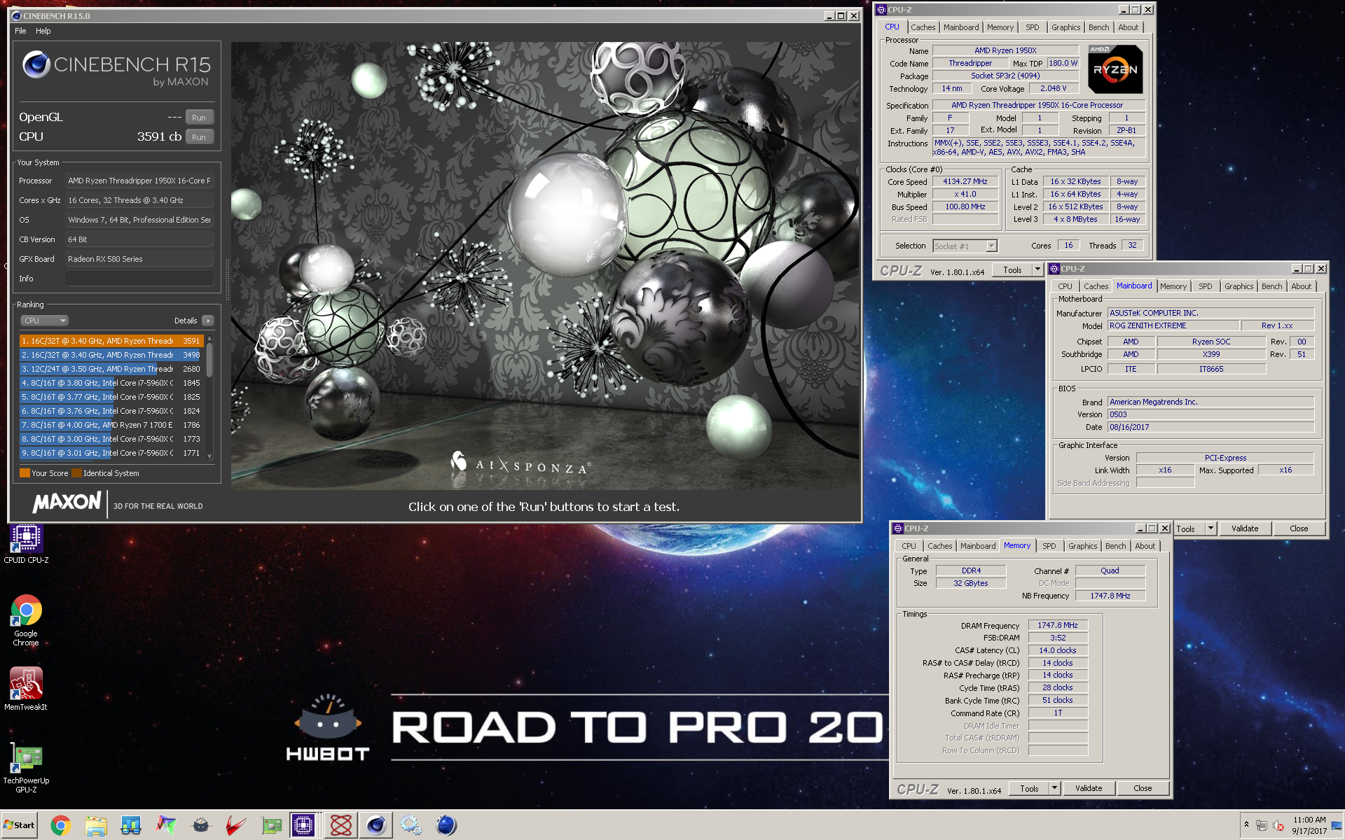Click the empty Info input field
Screen dimensions: 1345x840
139,279
